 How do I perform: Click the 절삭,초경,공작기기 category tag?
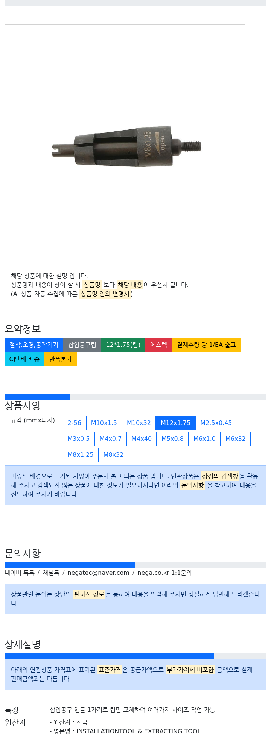[34, 345]
